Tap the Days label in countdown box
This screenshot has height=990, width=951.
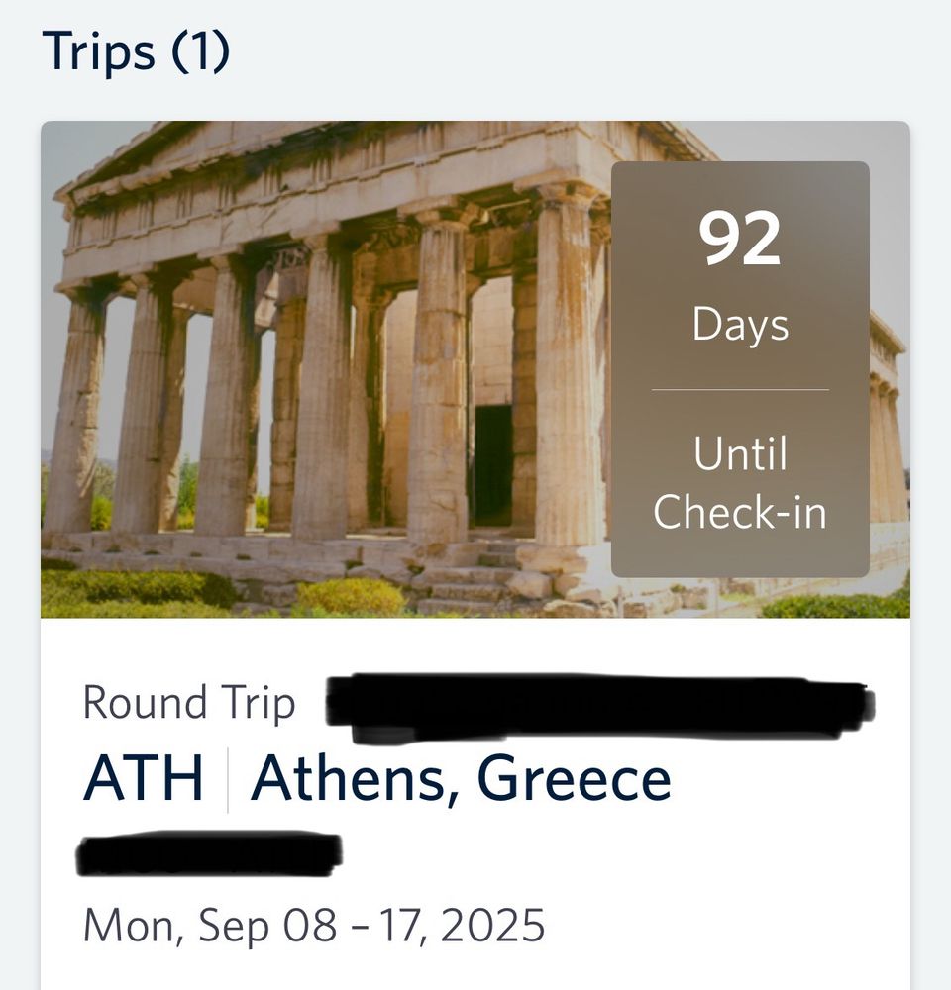(740, 325)
